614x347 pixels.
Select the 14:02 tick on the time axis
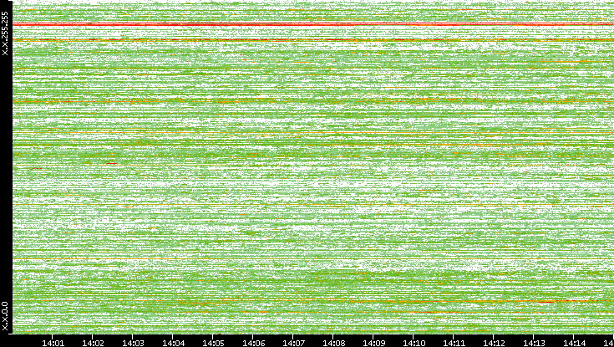pos(94,342)
